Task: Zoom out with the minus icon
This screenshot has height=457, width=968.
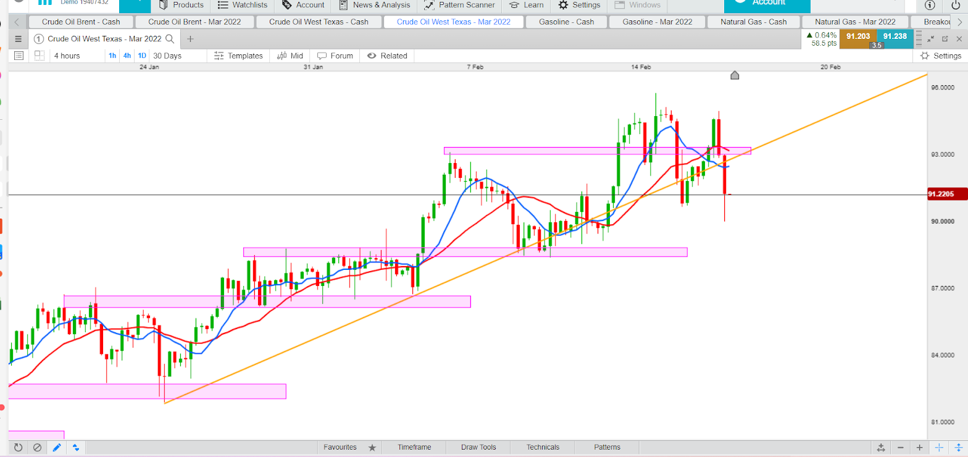Action: [901, 448]
